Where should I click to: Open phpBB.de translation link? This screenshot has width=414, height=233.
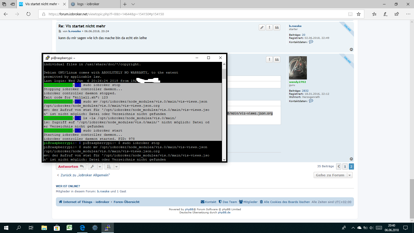pyautogui.click(x=224, y=213)
